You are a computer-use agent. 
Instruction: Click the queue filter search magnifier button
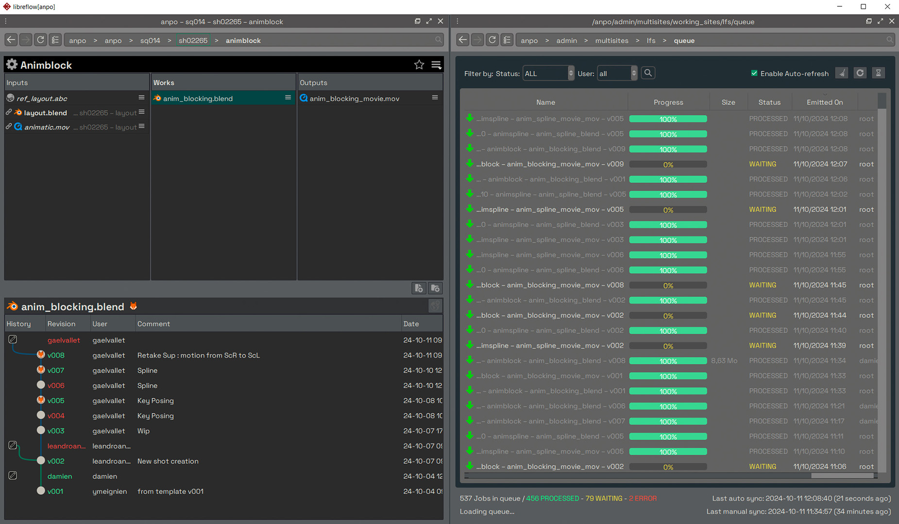(648, 73)
